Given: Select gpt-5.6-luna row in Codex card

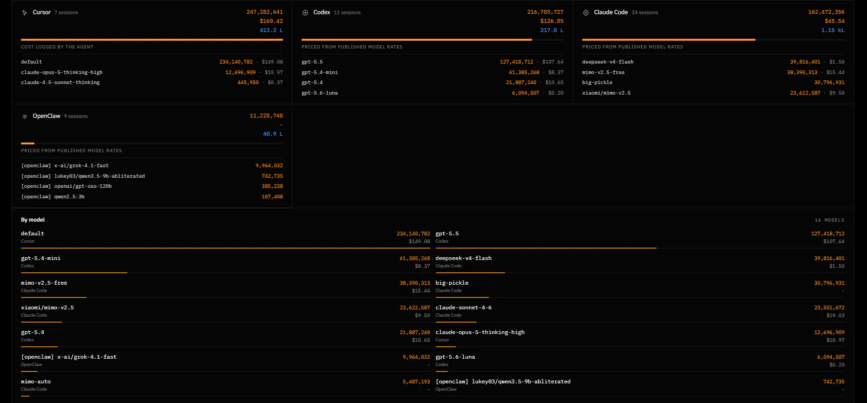Looking at the screenshot, I should tap(433, 93).
